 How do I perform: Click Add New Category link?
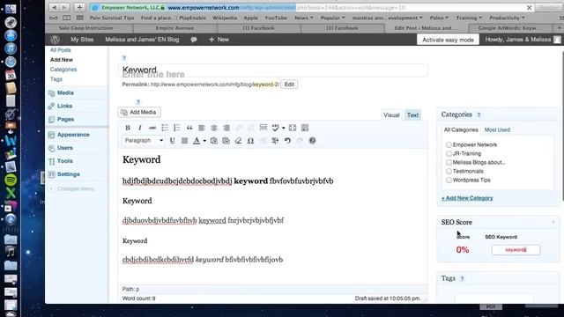click(x=467, y=198)
